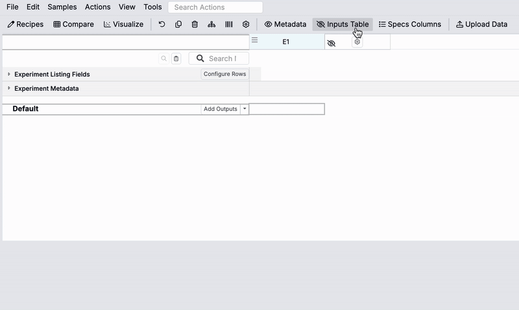Screen dimensions: 519x310
Task: Click the small magnifier icon button
Action: pyautogui.click(x=164, y=58)
